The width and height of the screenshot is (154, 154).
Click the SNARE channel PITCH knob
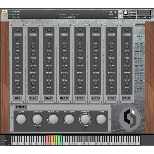(49, 62)
